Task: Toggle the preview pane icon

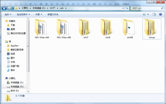Action: pyautogui.click(x=154, y=14)
